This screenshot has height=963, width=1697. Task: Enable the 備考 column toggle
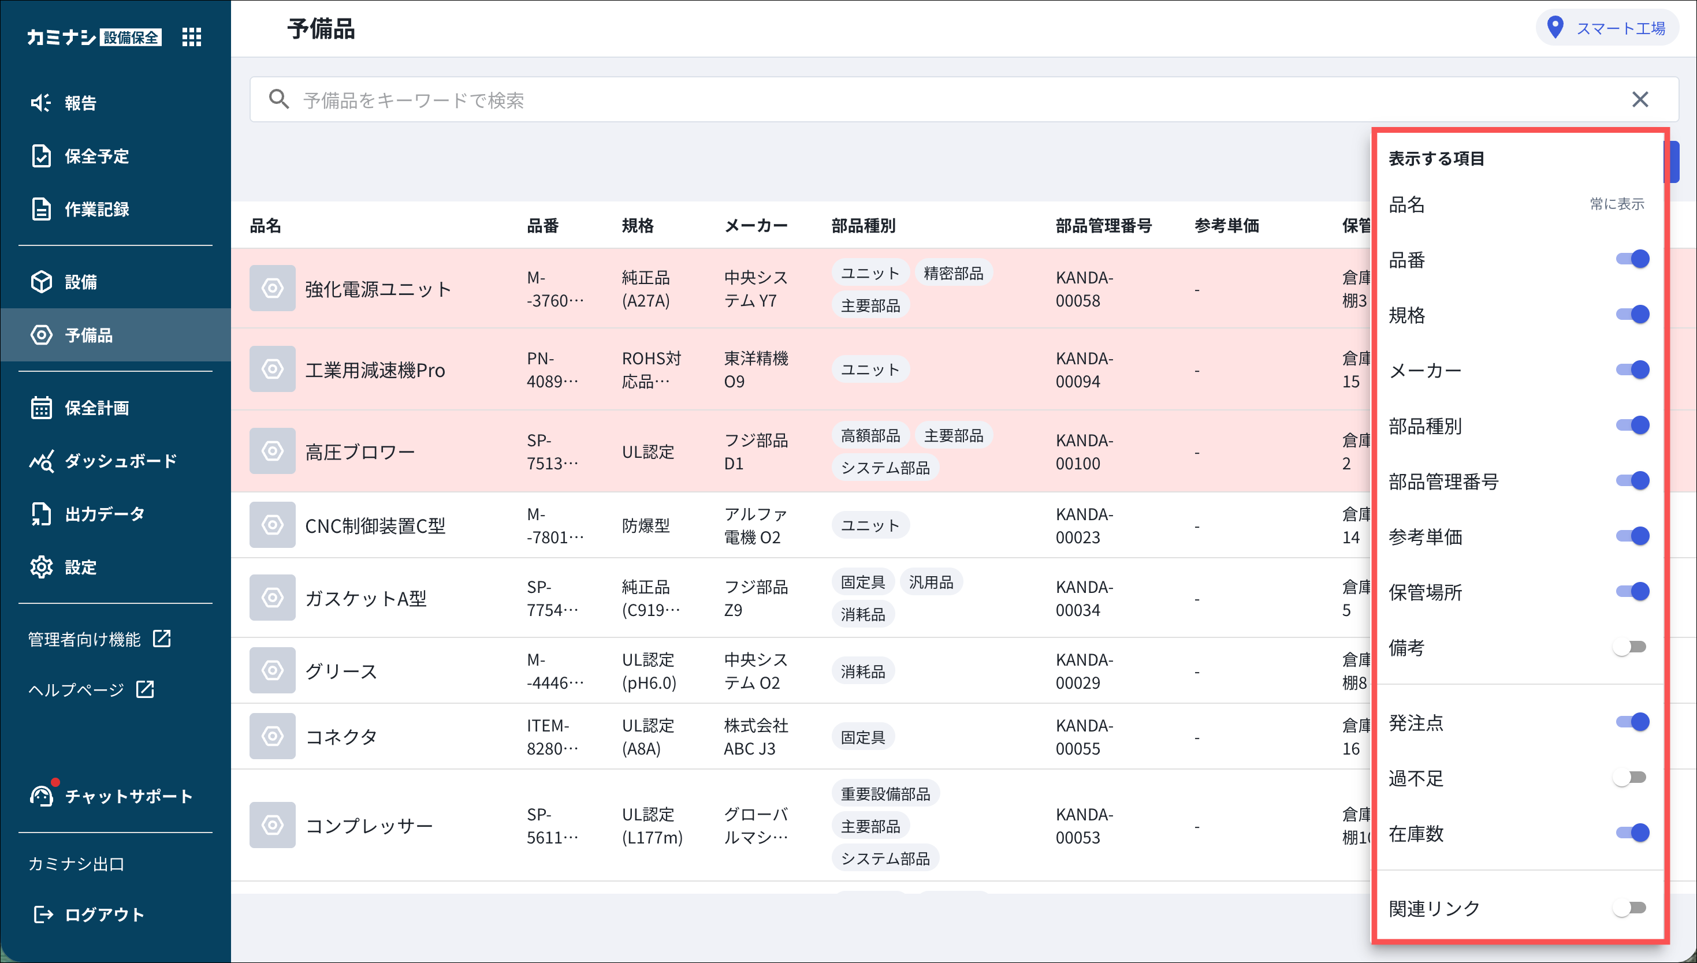1629,647
